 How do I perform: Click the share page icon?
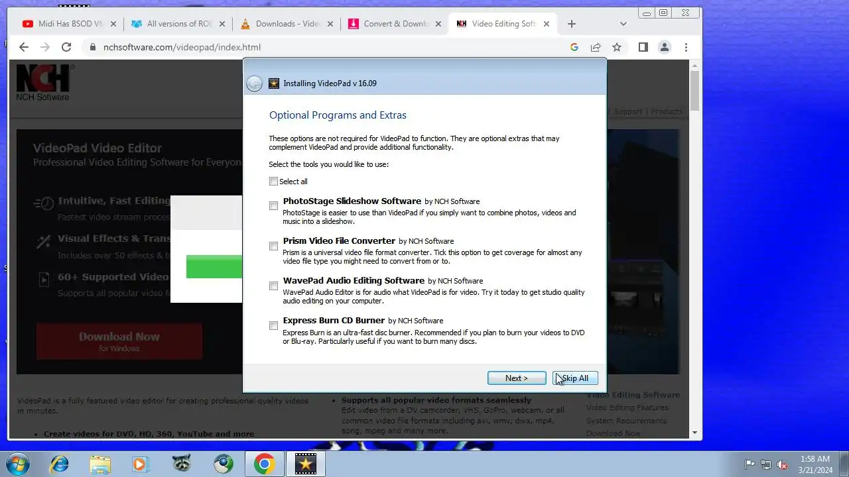[596, 47]
